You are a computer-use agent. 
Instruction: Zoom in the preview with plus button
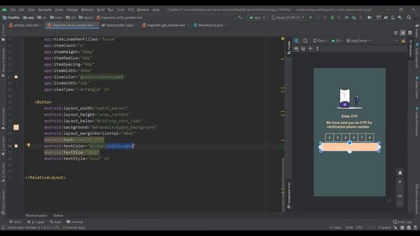point(400,182)
